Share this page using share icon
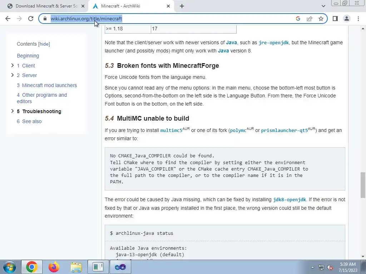The width and height of the screenshot is (366, 274). (310, 19)
